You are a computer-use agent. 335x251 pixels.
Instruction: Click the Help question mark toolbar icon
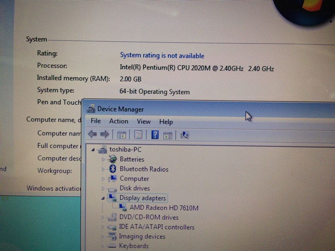[155, 134]
